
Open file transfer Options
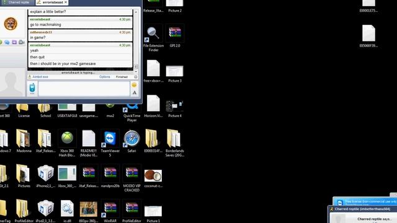click(105, 77)
